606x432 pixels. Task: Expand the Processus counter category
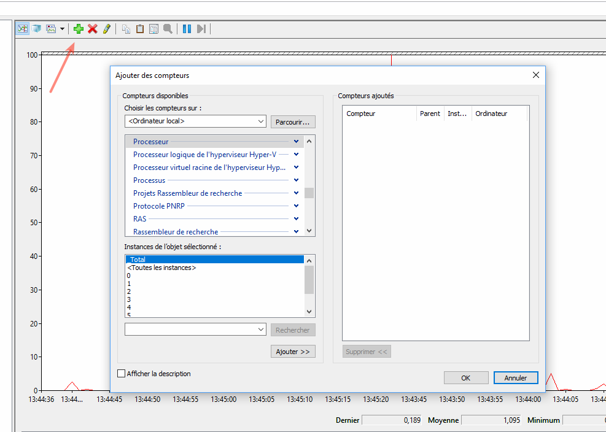296,180
